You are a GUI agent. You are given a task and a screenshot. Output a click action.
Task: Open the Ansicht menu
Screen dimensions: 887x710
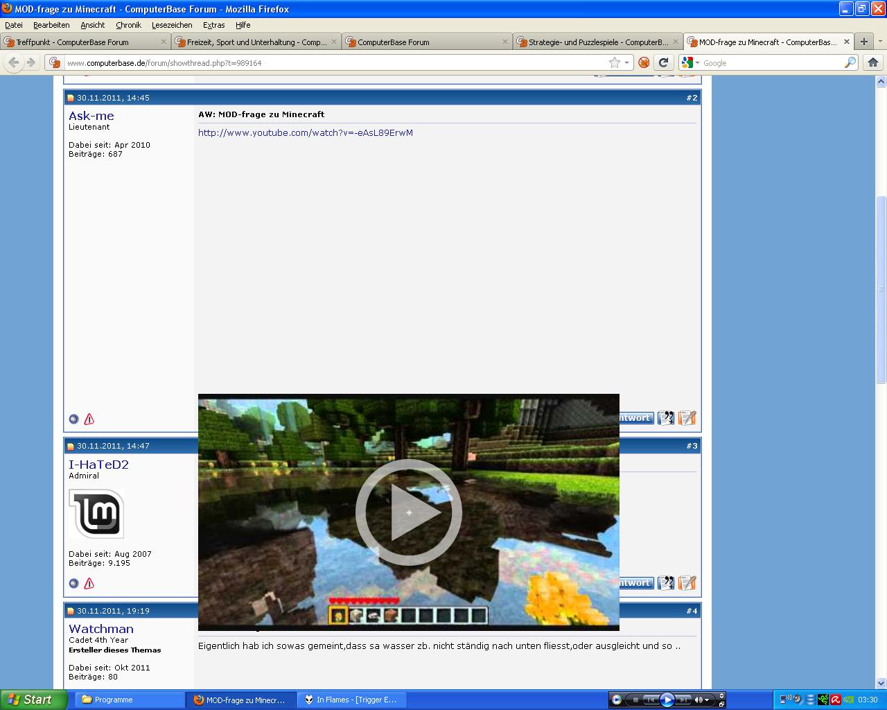[93, 25]
